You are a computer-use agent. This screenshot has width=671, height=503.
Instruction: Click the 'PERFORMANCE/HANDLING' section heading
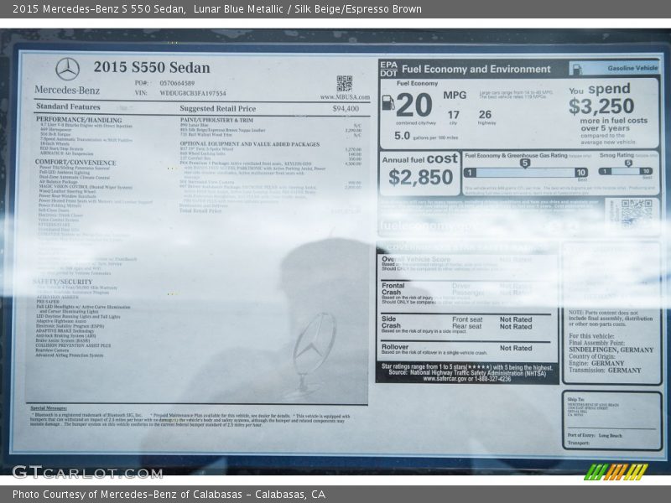[79, 120]
